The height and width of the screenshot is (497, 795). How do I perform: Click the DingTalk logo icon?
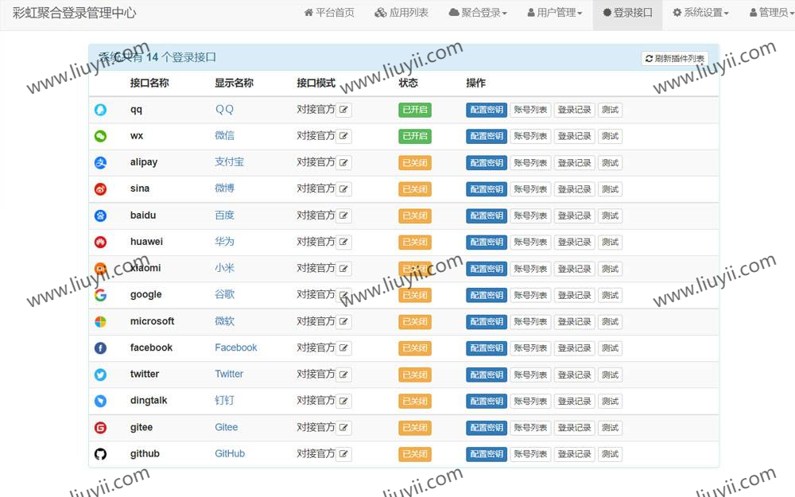coord(100,401)
